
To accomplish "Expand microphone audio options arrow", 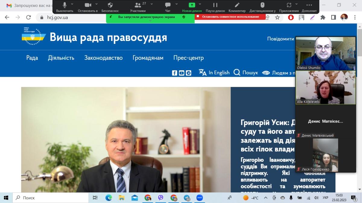I will tap(72, 4).
